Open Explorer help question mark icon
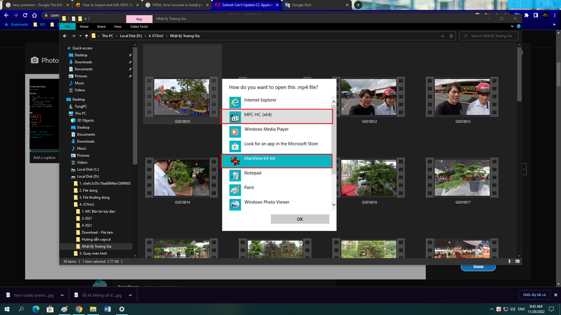Image resolution: width=561 pixels, height=315 pixels. pos(518,26)
